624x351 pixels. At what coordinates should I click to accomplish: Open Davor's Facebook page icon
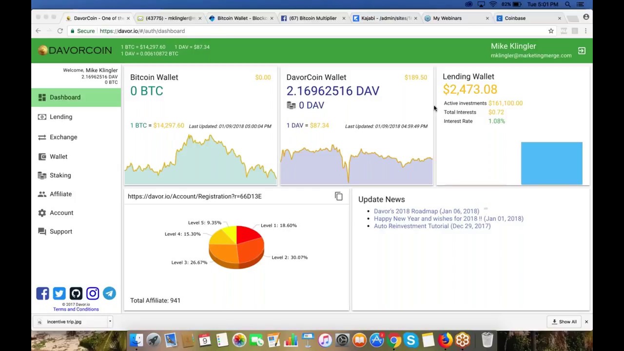click(42, 293)
